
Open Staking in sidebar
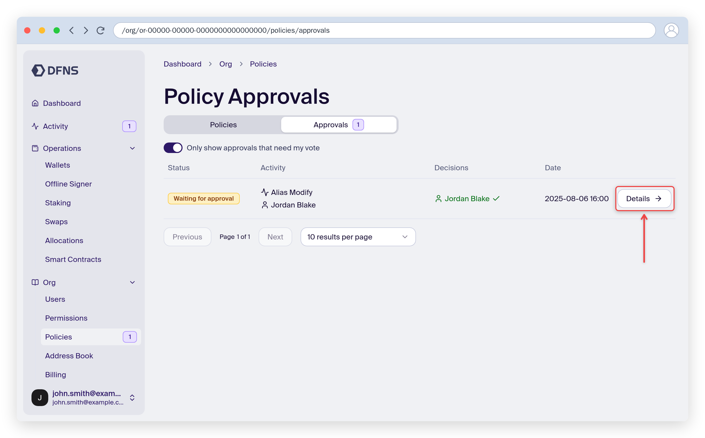(58, 203)
